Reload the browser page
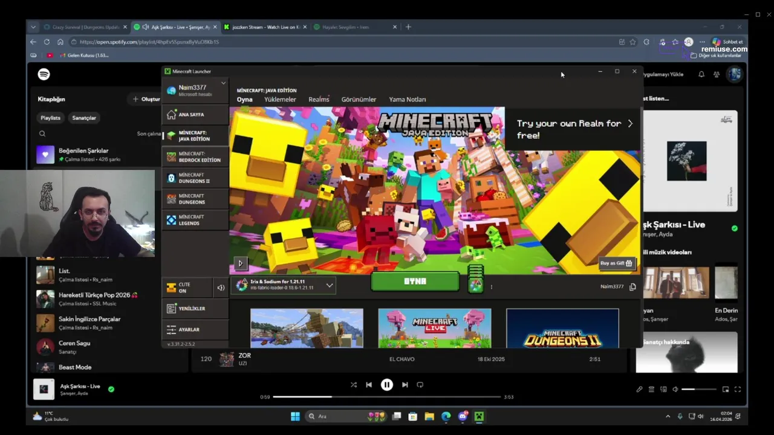The height and width of the screenshot is (435, 774). (47, 42)
